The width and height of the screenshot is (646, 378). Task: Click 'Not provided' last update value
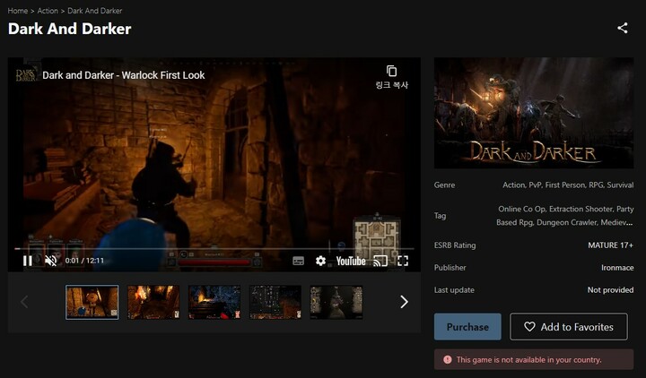[x=610, y=290]
